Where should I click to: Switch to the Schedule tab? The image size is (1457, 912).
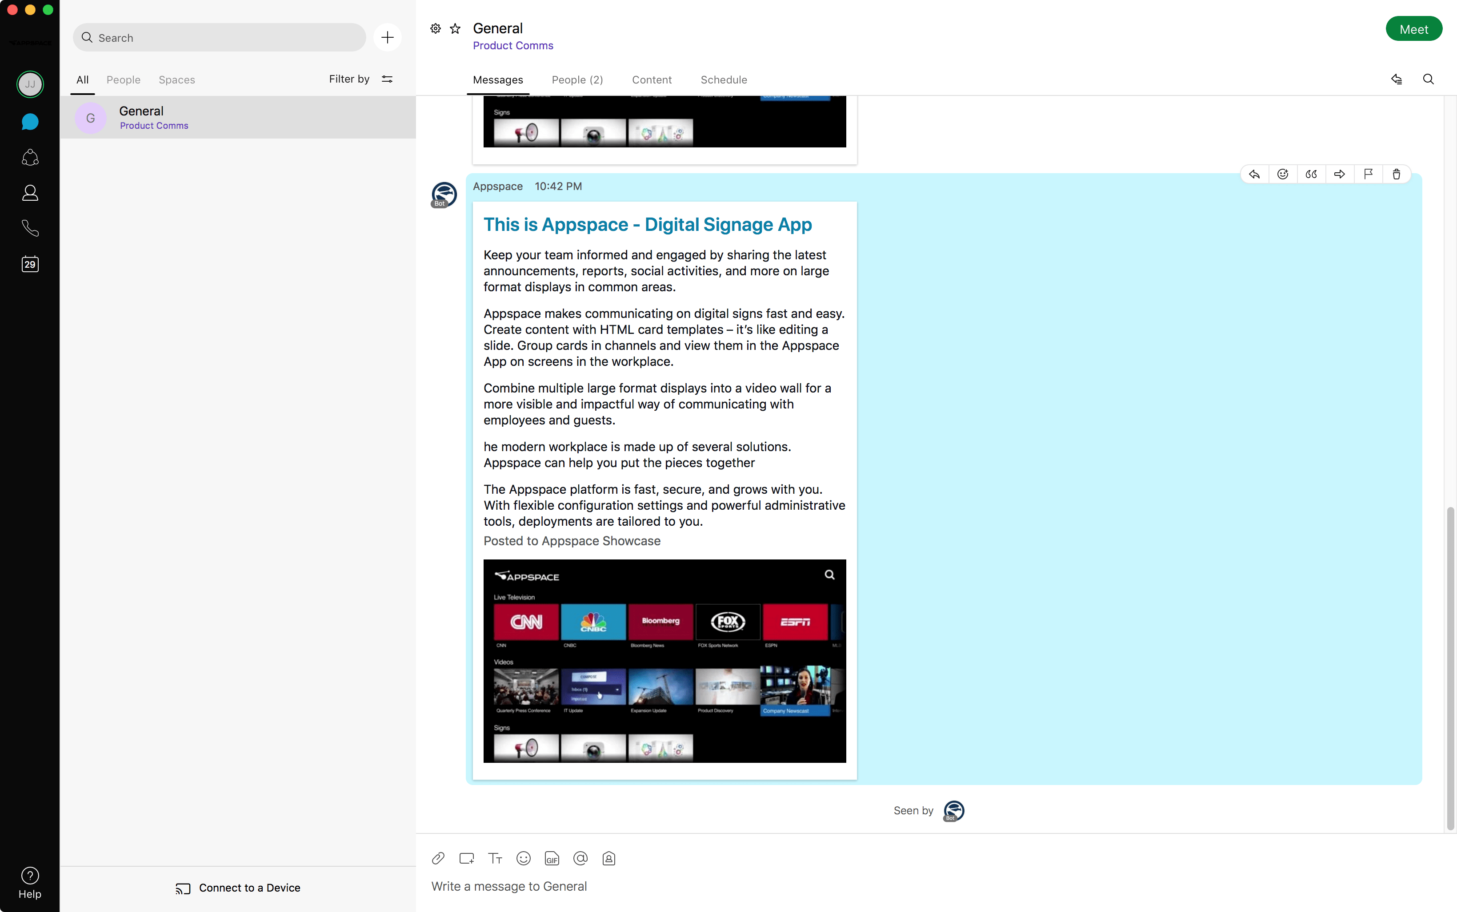(x=723, y=79)
